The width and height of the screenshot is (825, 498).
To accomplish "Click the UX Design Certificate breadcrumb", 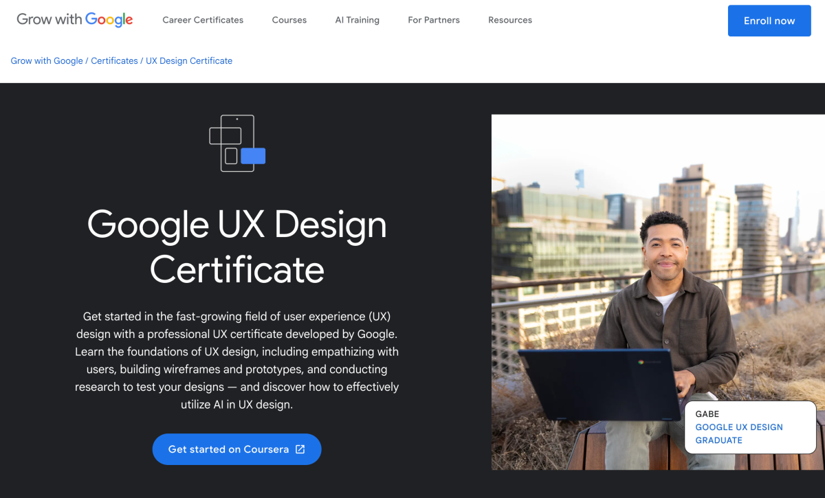I will click(189, 60).
